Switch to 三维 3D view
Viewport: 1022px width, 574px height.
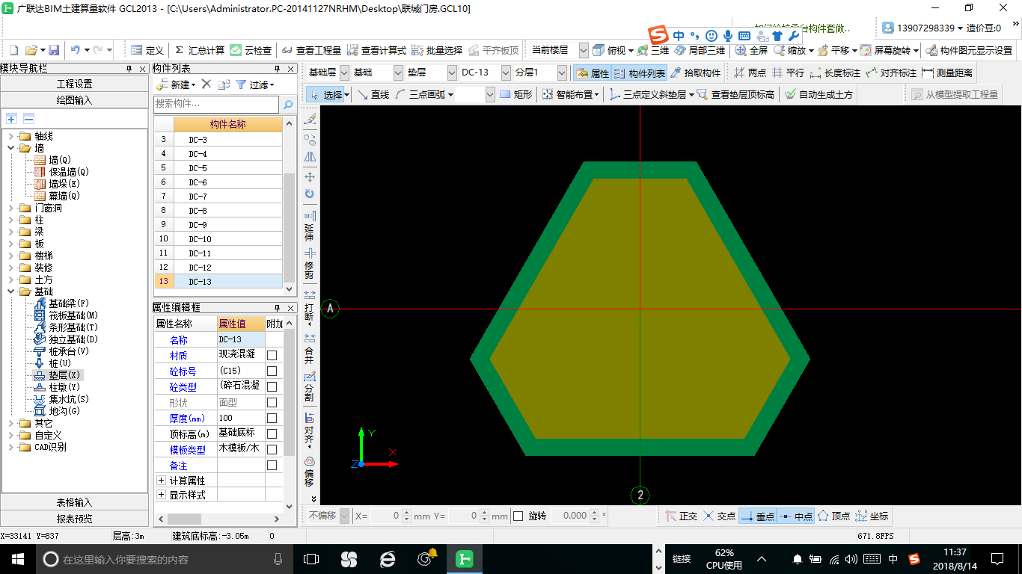coord(653,50)
